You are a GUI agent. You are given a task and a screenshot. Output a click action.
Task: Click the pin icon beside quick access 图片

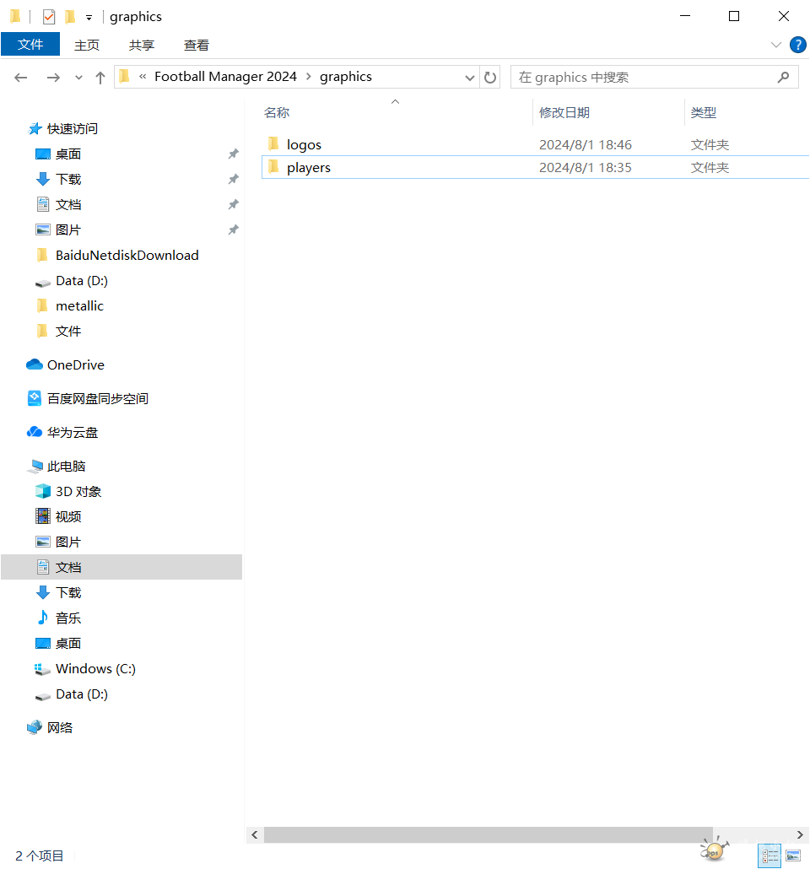point(234,230)
